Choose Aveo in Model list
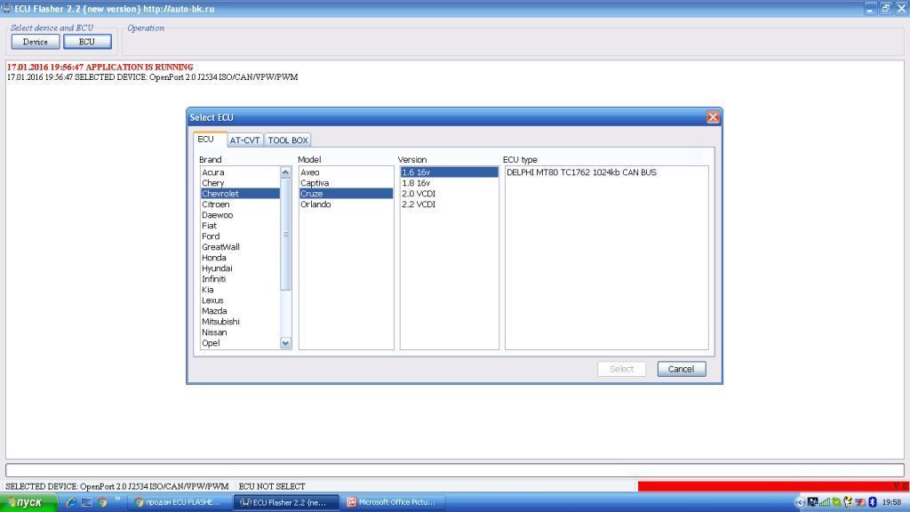The image size is (910, 512). coord(346,172)
